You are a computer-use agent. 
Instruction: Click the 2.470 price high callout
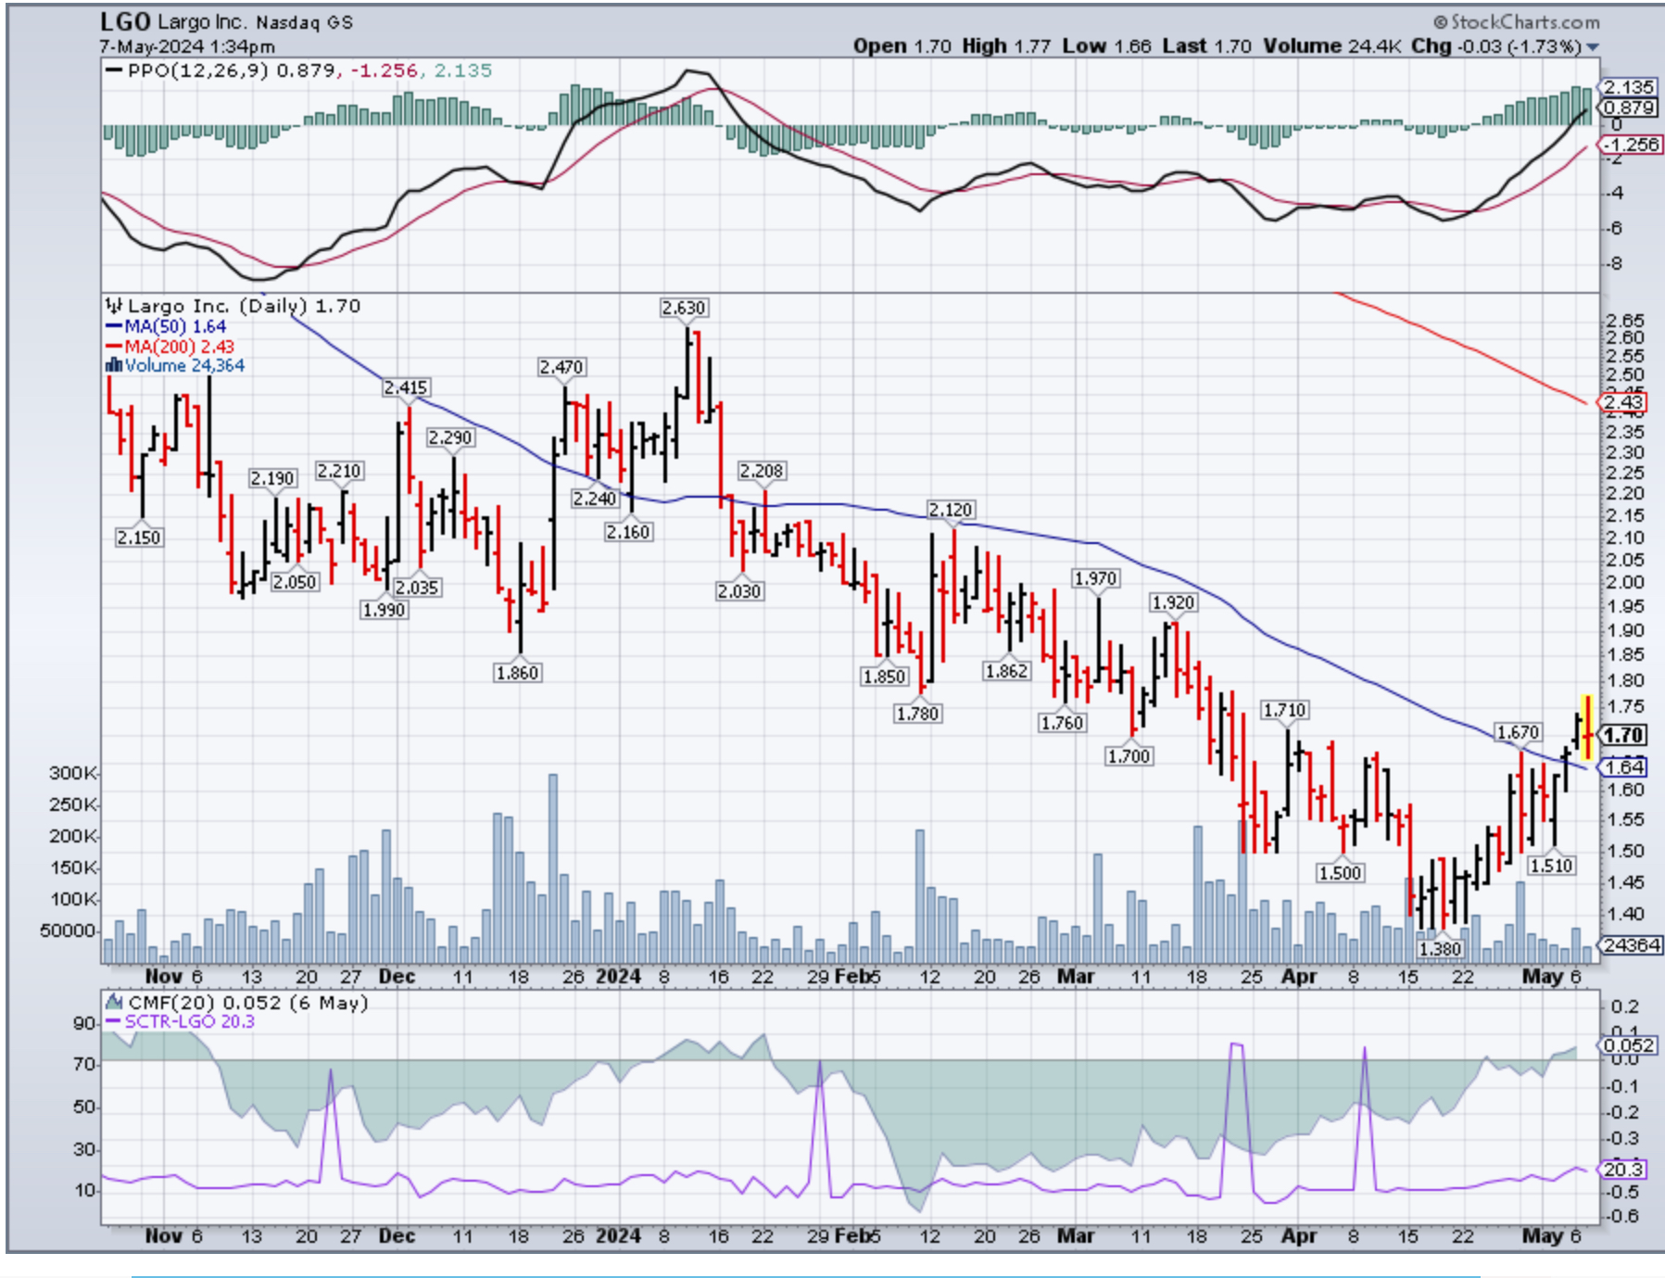tap(561, 367)
